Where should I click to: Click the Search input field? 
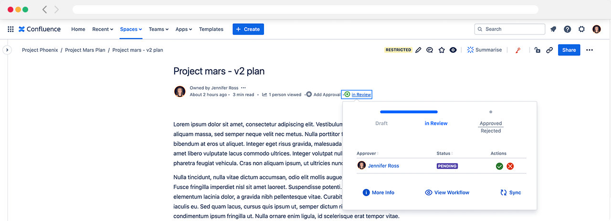(510, 29)
